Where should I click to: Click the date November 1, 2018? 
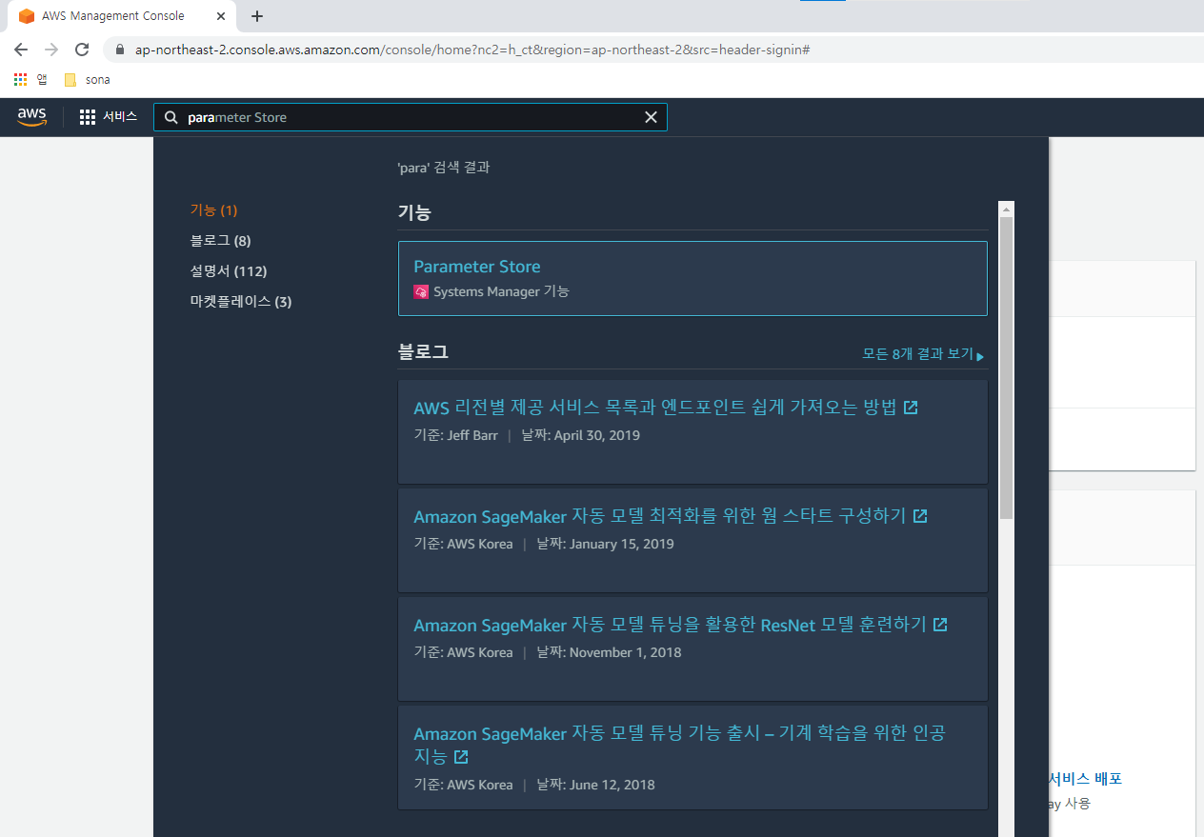coord(625,653)
